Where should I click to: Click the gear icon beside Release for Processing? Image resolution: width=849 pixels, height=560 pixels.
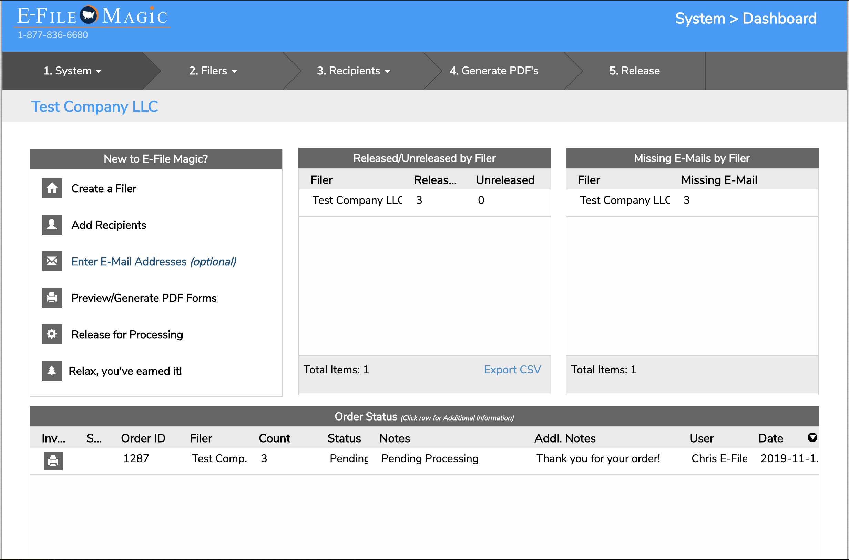click(x=52, y=334)
